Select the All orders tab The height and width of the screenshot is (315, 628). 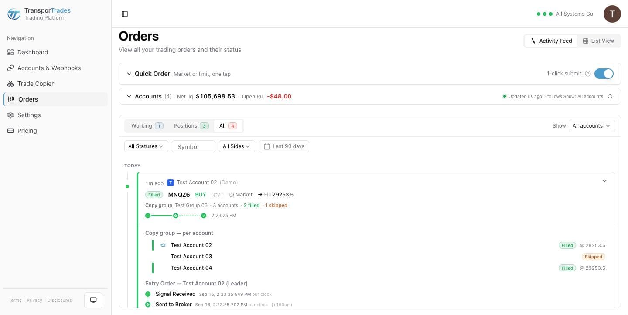pos(228,126)
